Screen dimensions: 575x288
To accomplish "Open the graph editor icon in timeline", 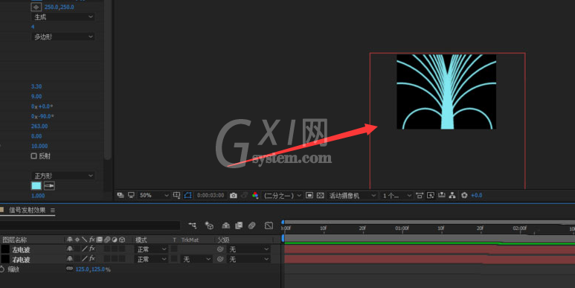I will [x=269, y=225].
